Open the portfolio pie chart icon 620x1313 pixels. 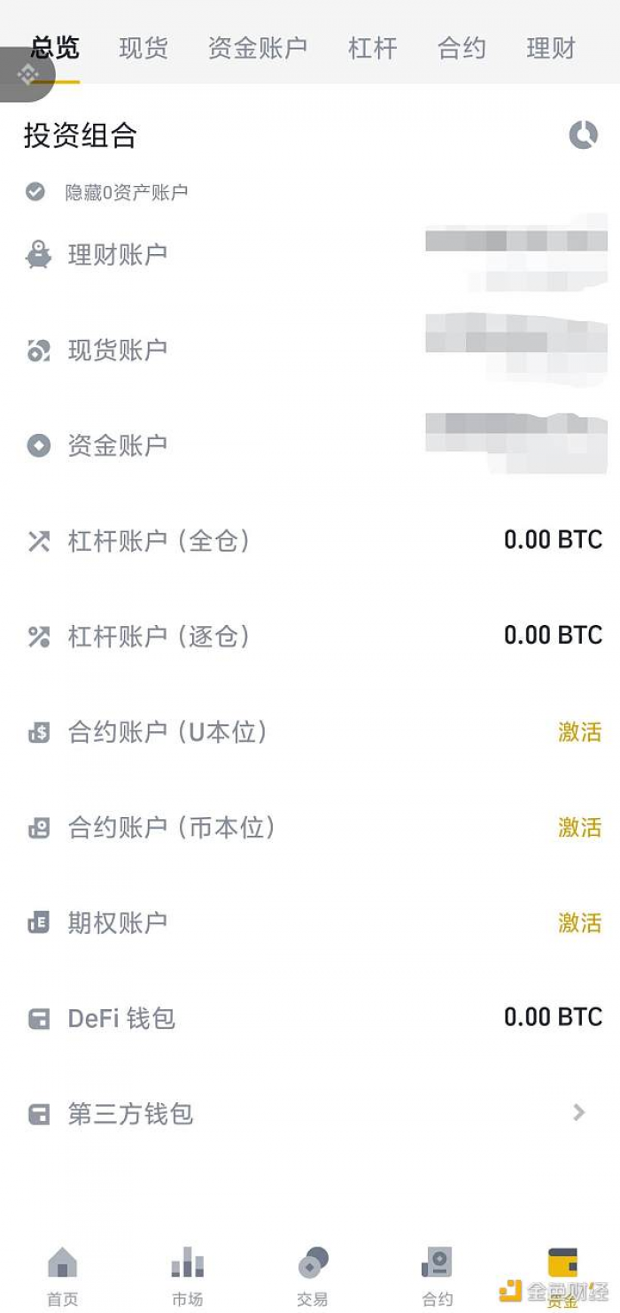tap(583, 135)
